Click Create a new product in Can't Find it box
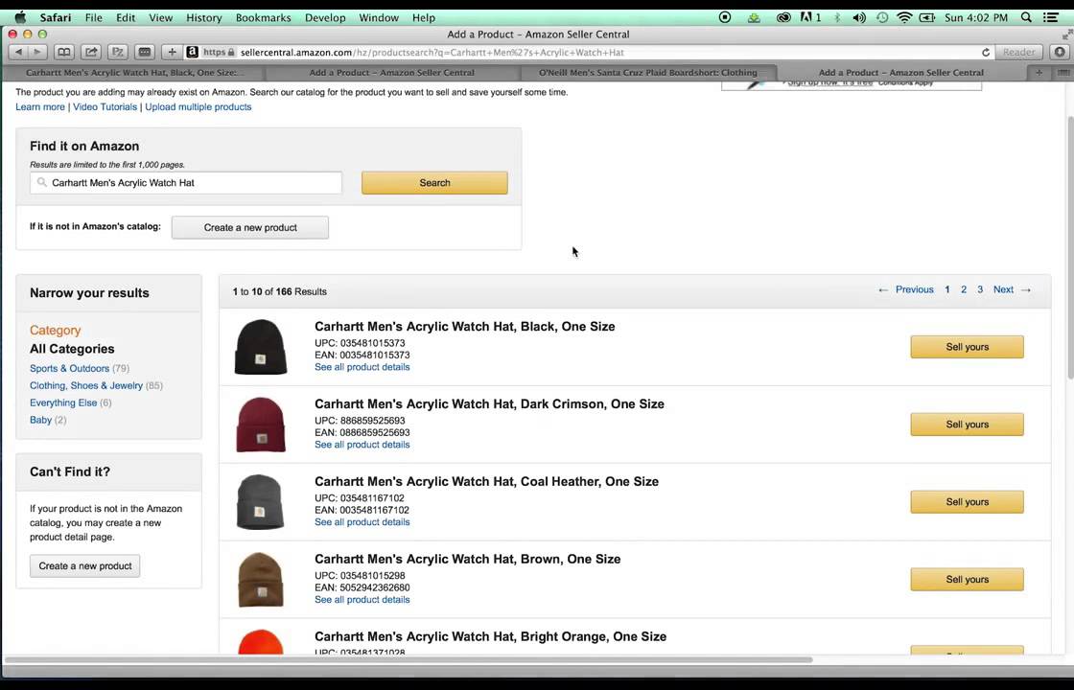1074x690 pixels. tap(85, 566)
